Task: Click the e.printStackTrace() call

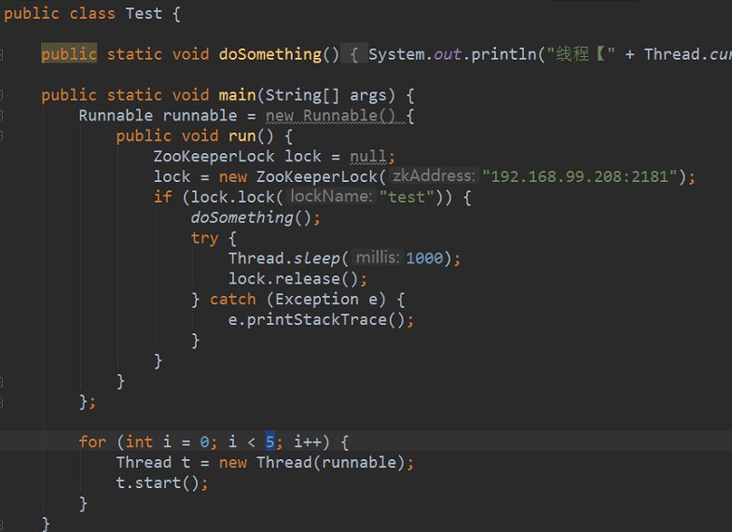Action: [316, 320]
